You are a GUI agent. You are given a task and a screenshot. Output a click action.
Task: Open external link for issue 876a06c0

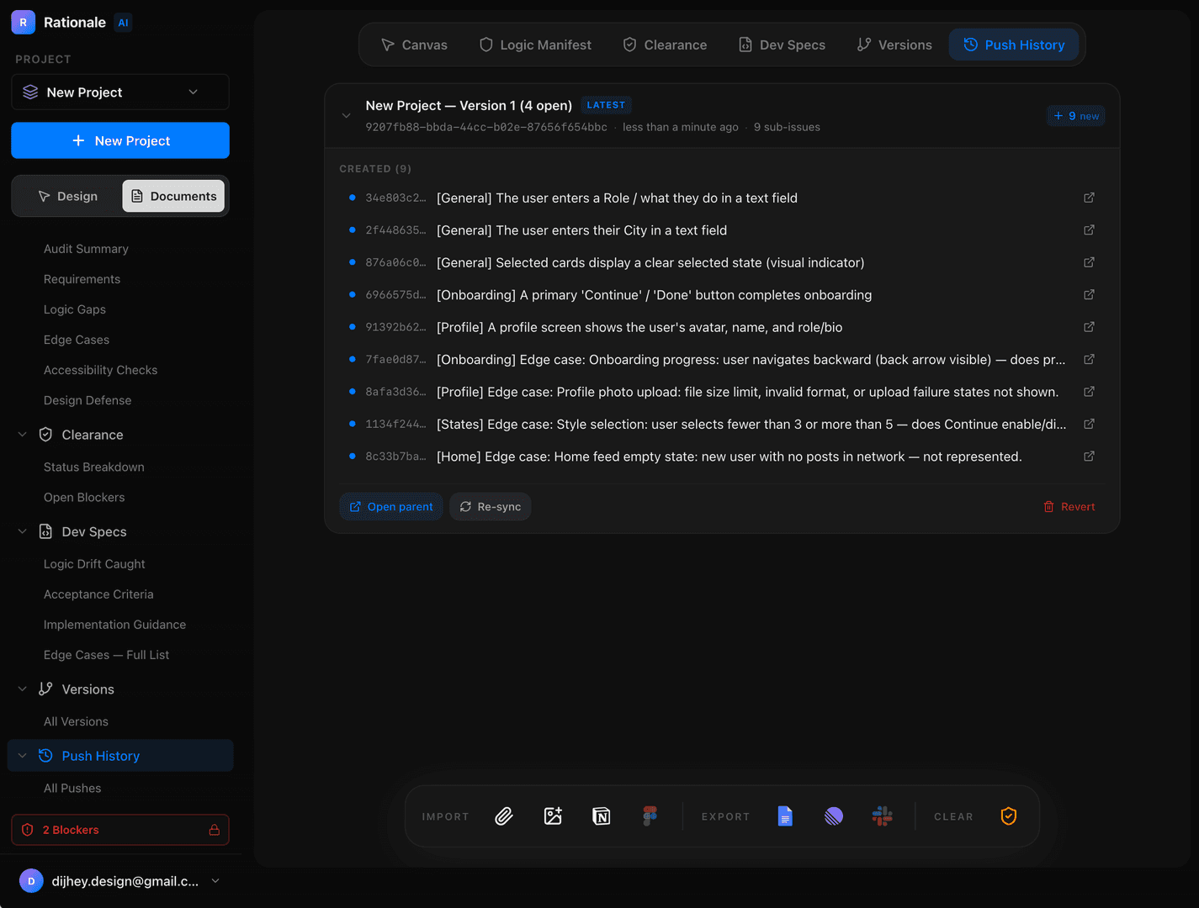(1089, 262)
